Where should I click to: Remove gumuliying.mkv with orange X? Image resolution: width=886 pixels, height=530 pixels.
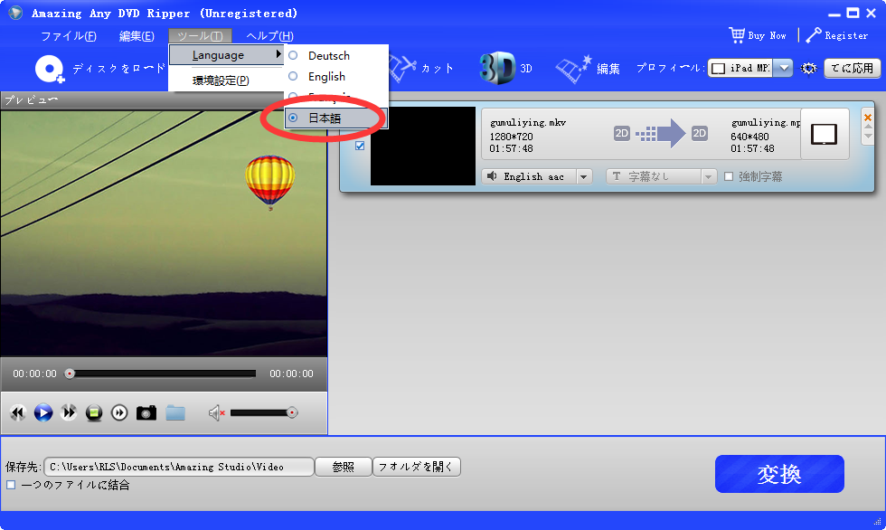868,118
